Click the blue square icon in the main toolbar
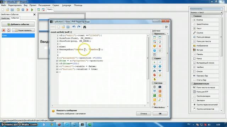227x127 pixels. [23, 10]
